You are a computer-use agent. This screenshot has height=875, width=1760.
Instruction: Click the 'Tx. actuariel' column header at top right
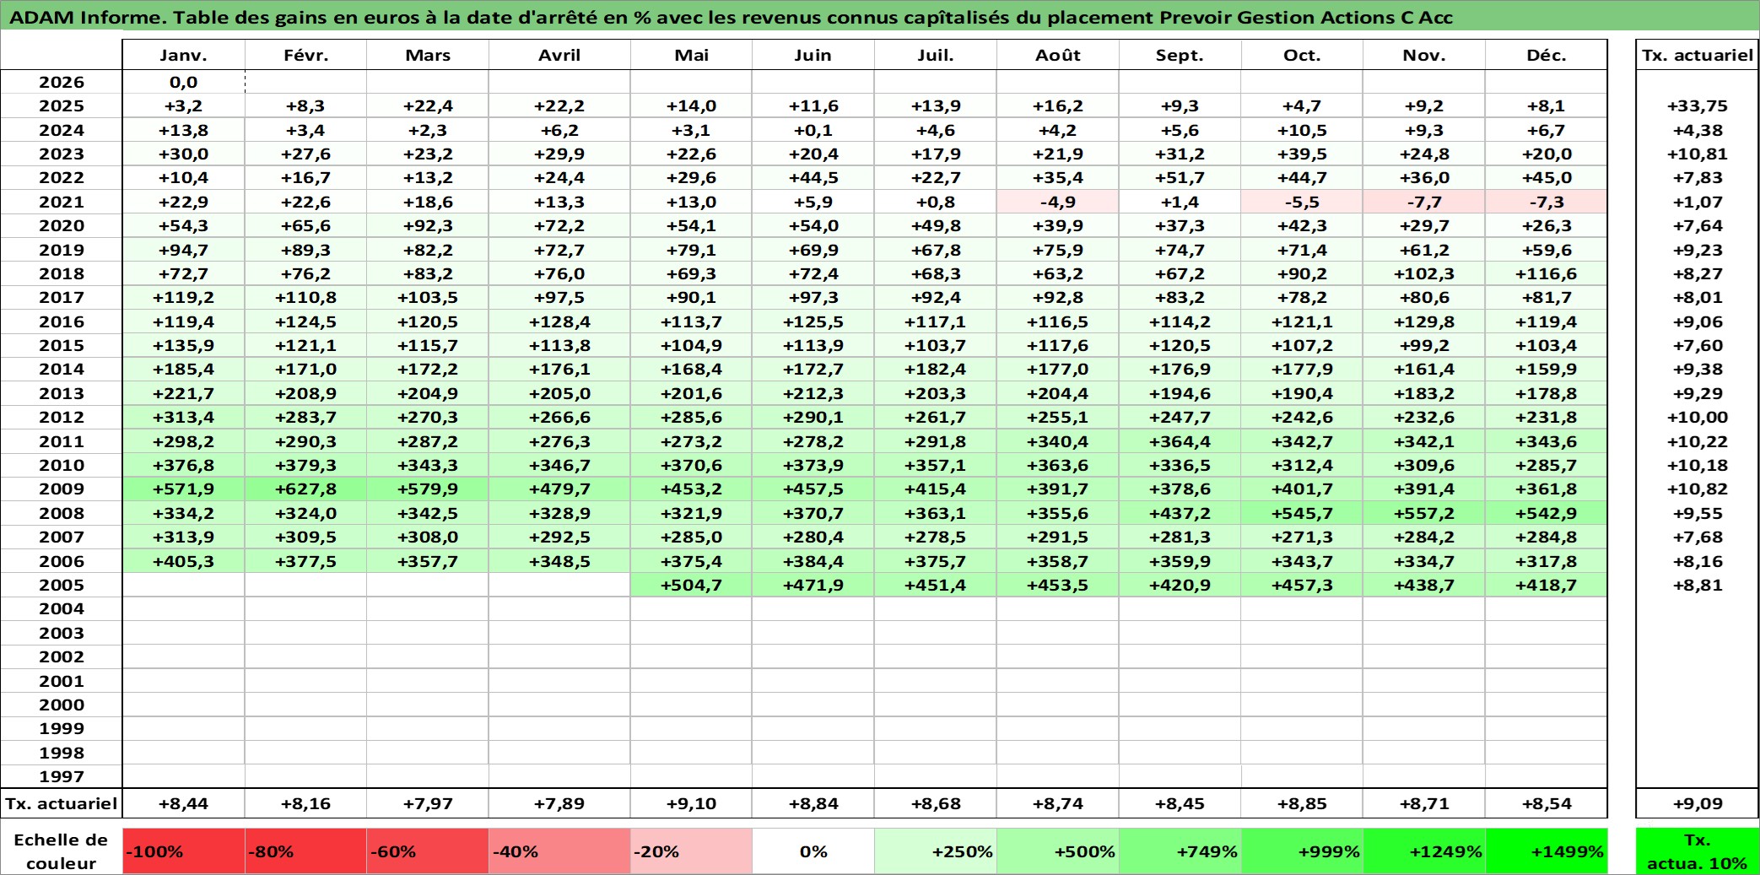pyautogui.click(x=1697, y=55)
